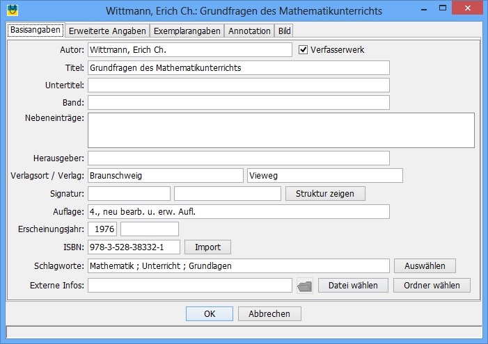Click the Nebeneinträge text area
This screenshot has height=344, width=488.
click(281, 130)
